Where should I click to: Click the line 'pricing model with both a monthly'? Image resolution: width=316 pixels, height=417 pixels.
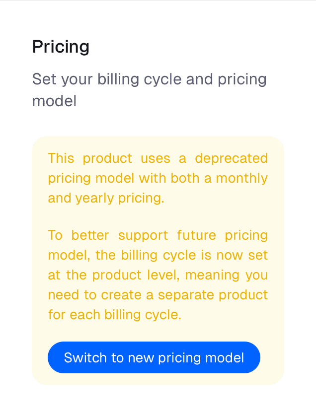coord(158,178)
